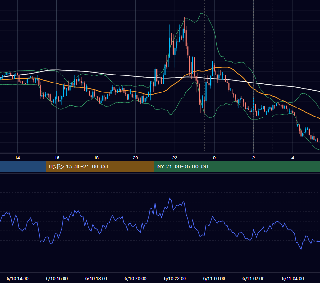Click the oscillator's lowest point after 04:00
The height and width of the screenshot is (283, 320).
(301, 249)
